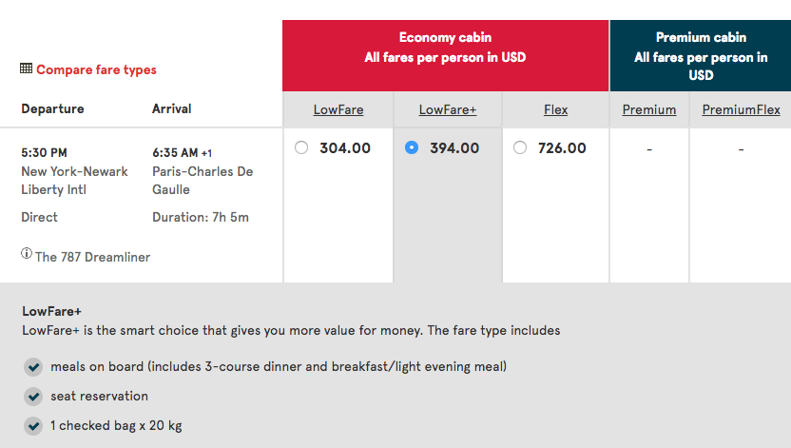Click the LowFare column header link

point(338,109)
